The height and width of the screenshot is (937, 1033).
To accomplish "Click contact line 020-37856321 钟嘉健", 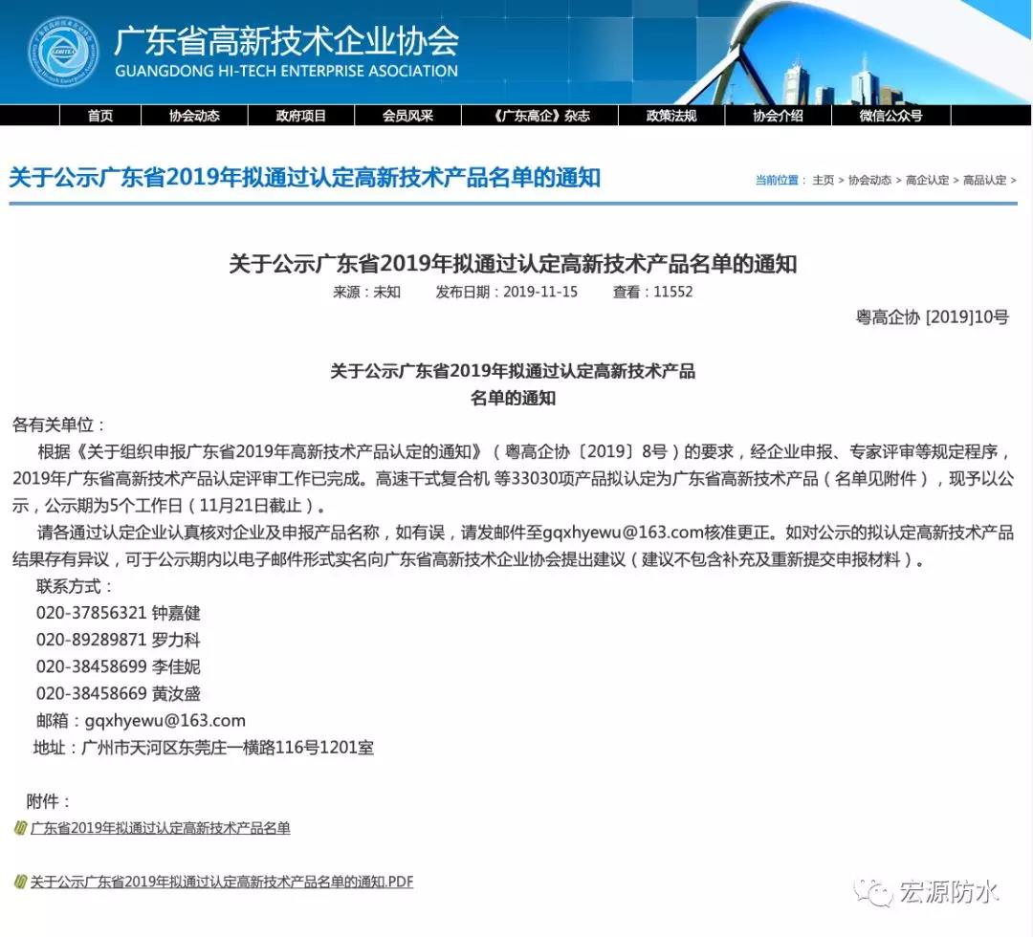I will click(119, 613).
